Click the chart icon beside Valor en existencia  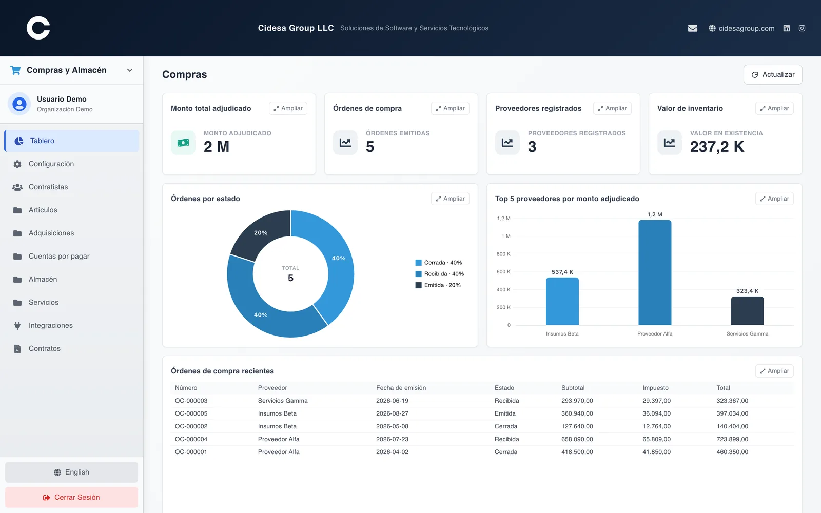[670, 143]
